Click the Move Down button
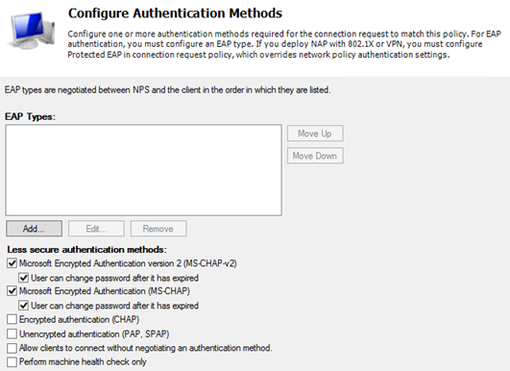 pos(315,156)
